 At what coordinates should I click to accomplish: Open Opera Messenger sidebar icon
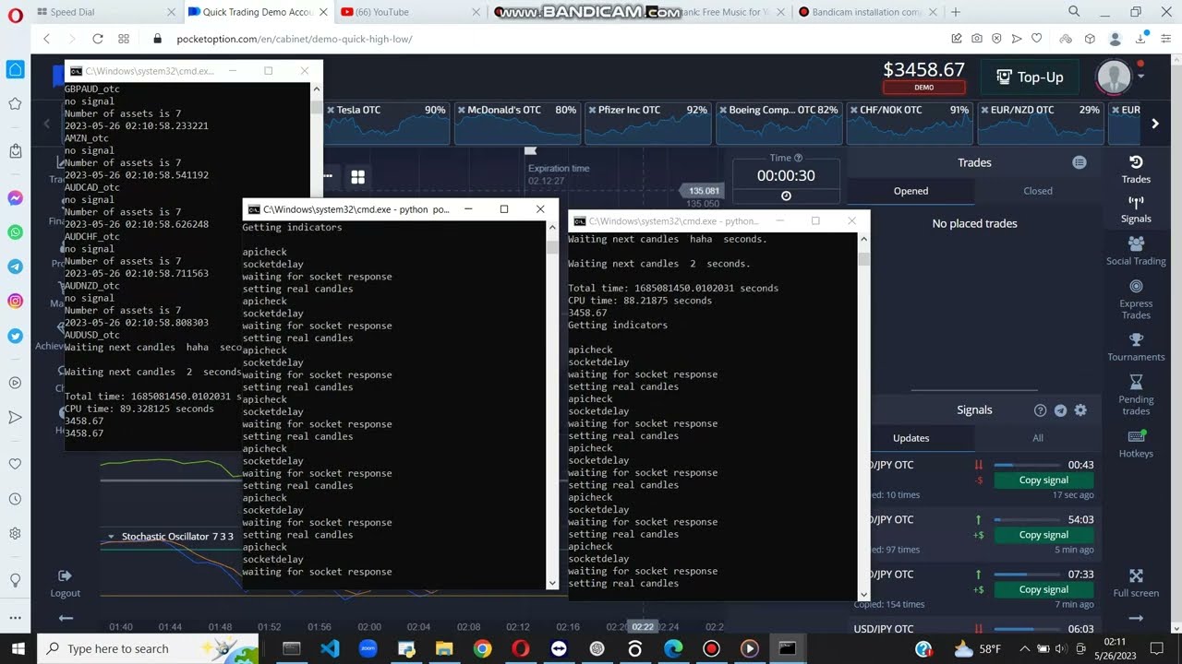(x=15, y=198)
